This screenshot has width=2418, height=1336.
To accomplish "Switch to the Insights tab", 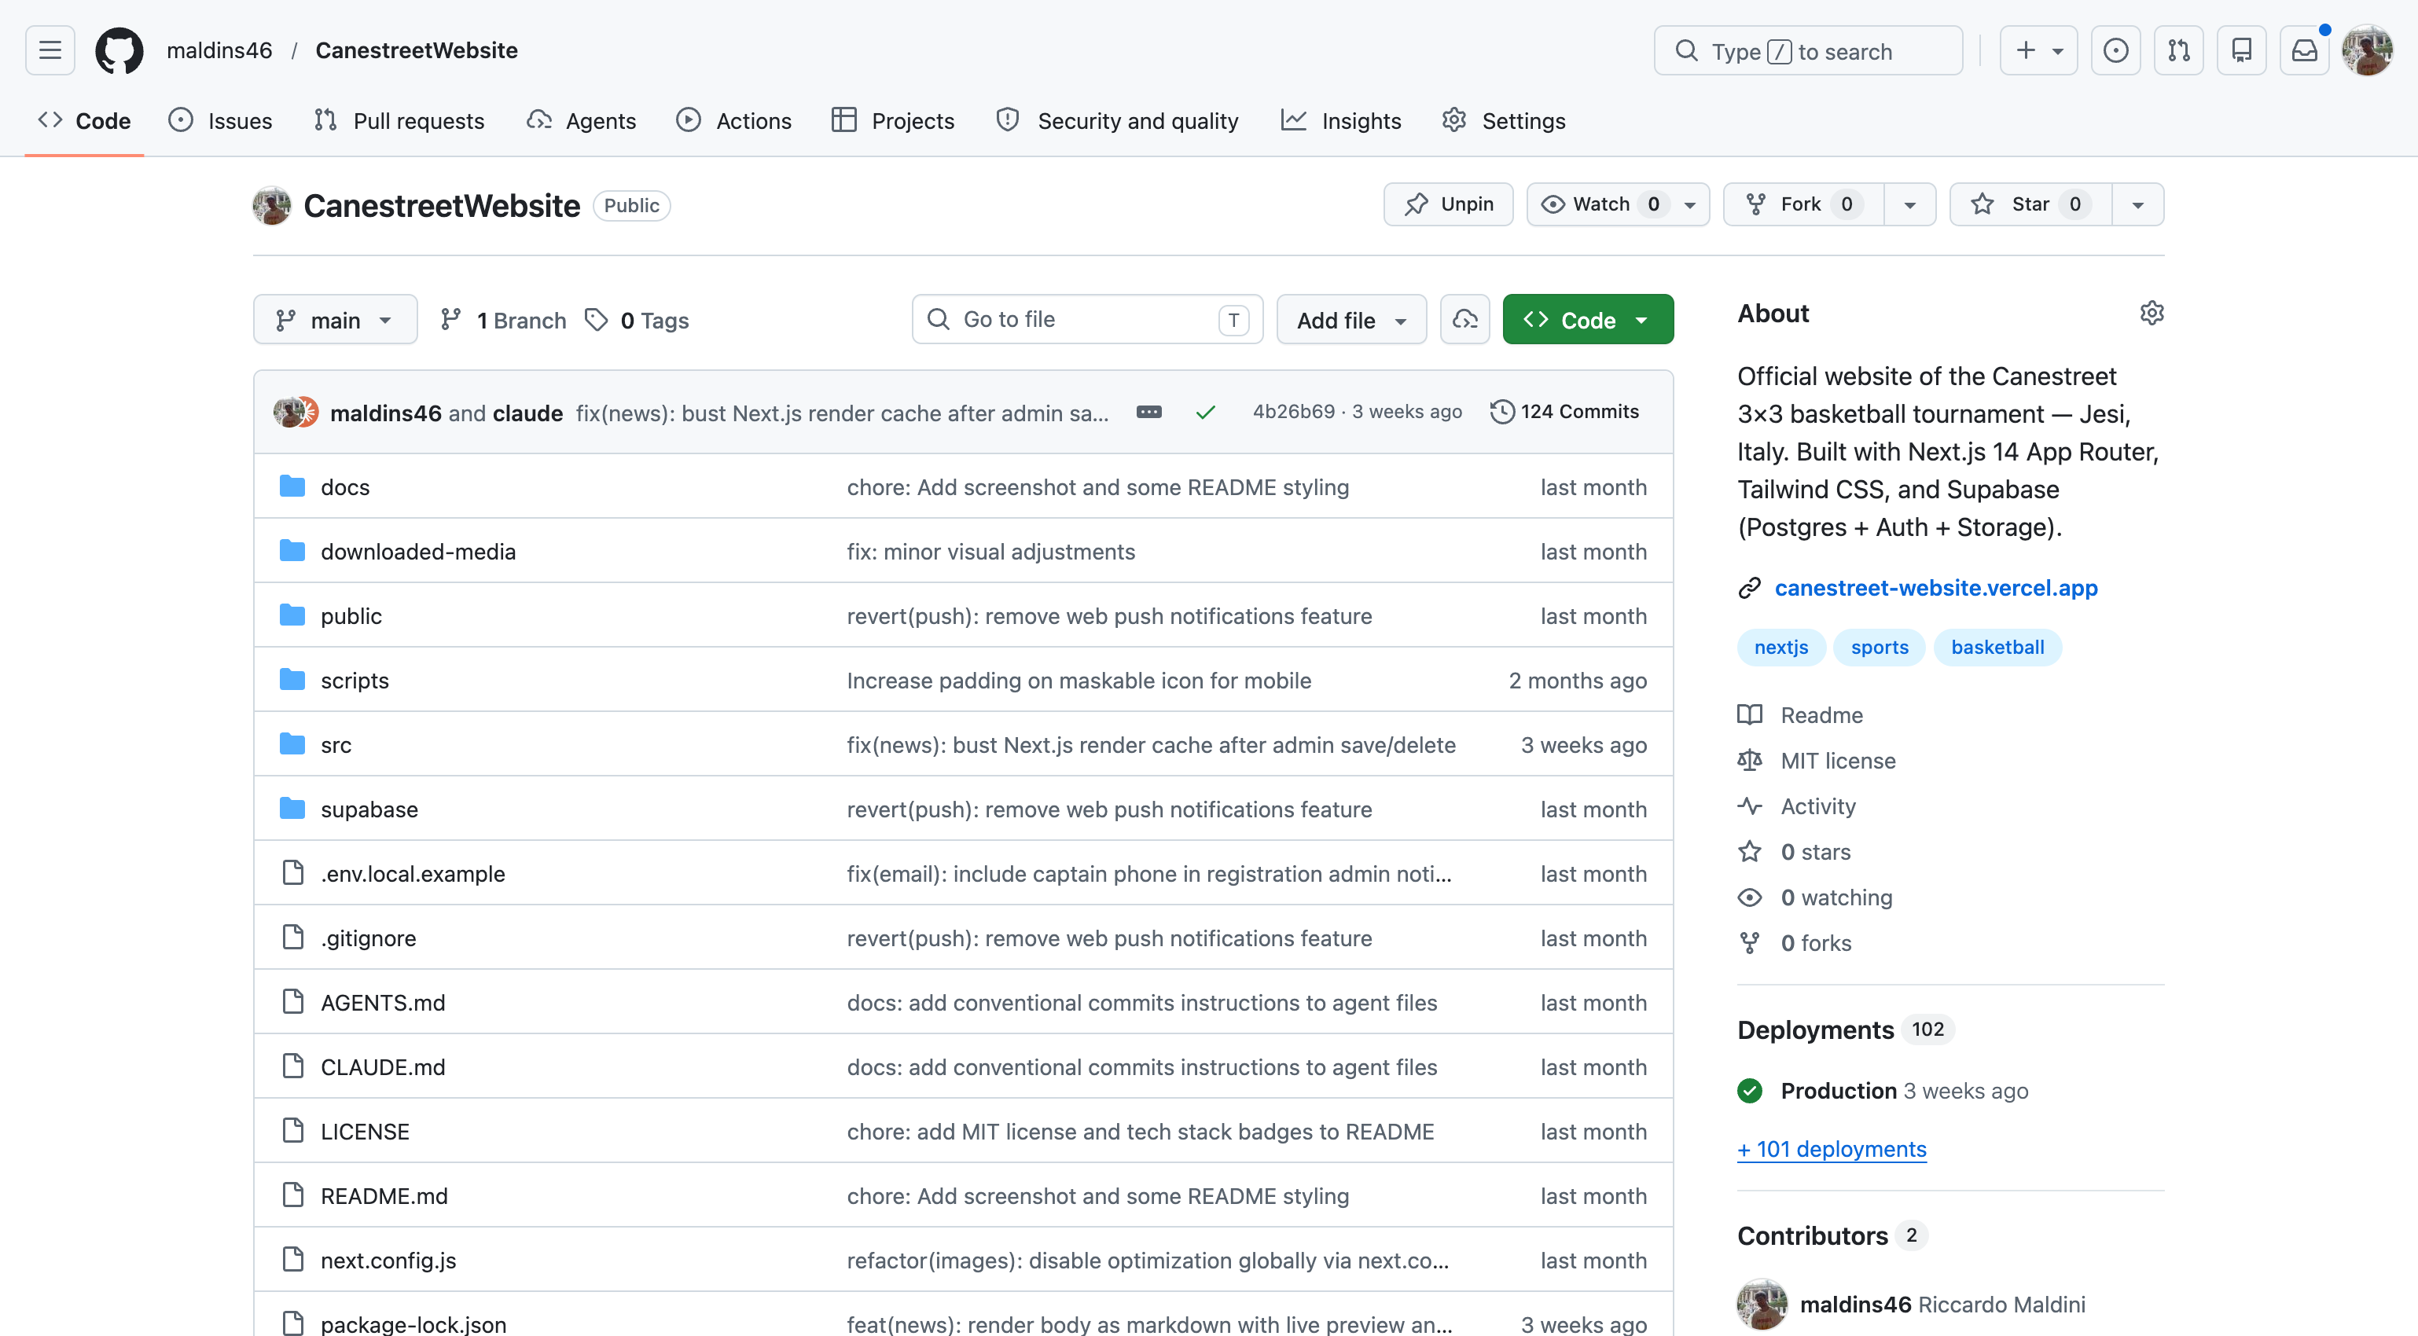I will point(1341,121).
